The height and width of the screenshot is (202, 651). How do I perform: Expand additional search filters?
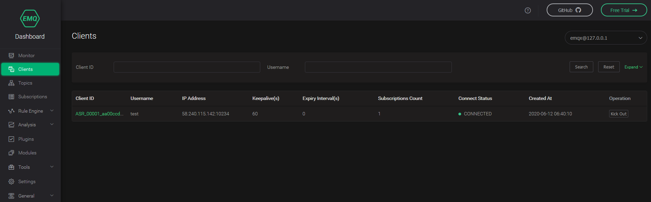633,67
